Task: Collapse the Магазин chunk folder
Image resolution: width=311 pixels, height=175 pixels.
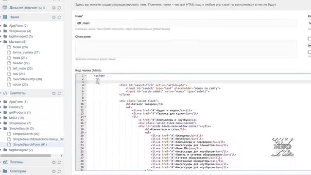Action: pos(0,42)
